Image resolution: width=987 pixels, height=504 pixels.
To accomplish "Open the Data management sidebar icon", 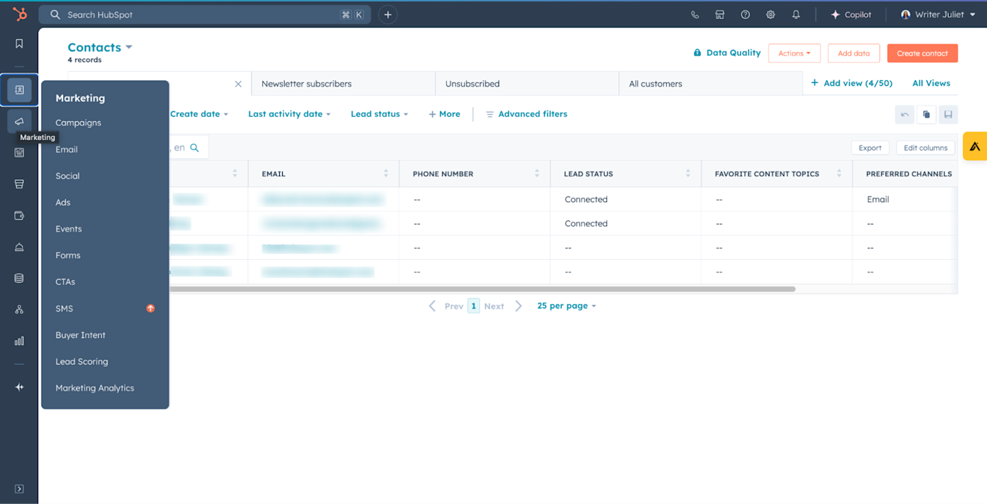I will coord(19,278).
